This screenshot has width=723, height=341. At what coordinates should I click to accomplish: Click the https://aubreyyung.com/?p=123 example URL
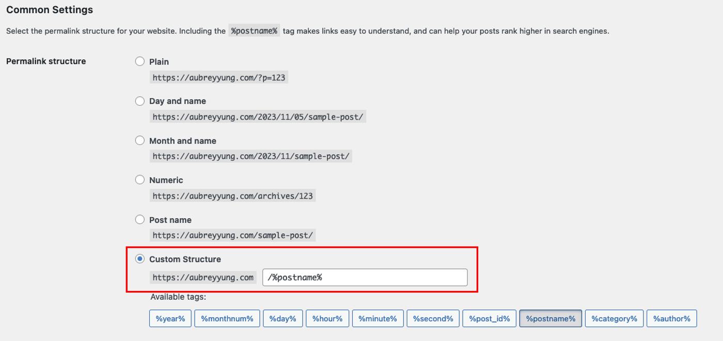(218, 77)
